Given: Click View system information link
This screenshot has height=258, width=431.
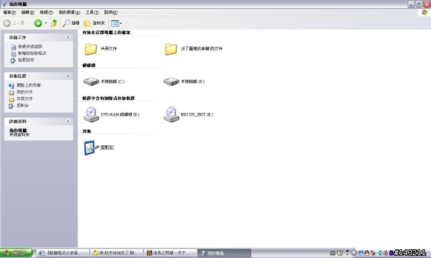Looking at the screenshot, I should click(27, 46).
